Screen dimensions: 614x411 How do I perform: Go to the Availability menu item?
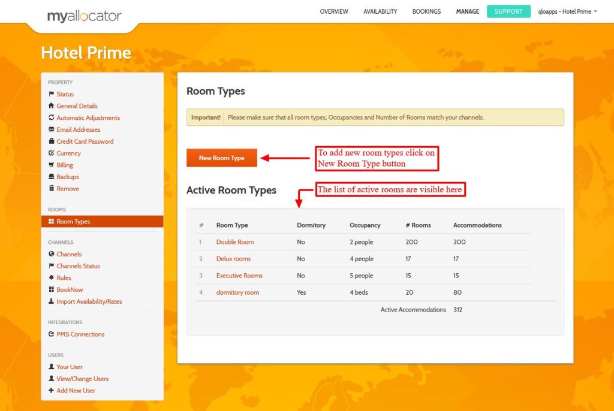pos(380,11)
